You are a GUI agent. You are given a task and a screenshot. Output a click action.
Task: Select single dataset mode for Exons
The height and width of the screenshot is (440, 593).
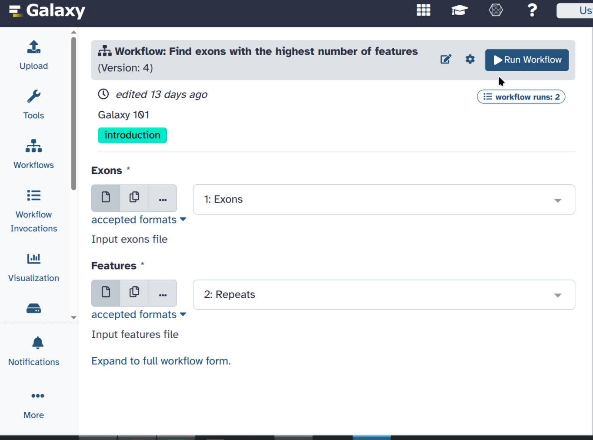pos(106,198)
